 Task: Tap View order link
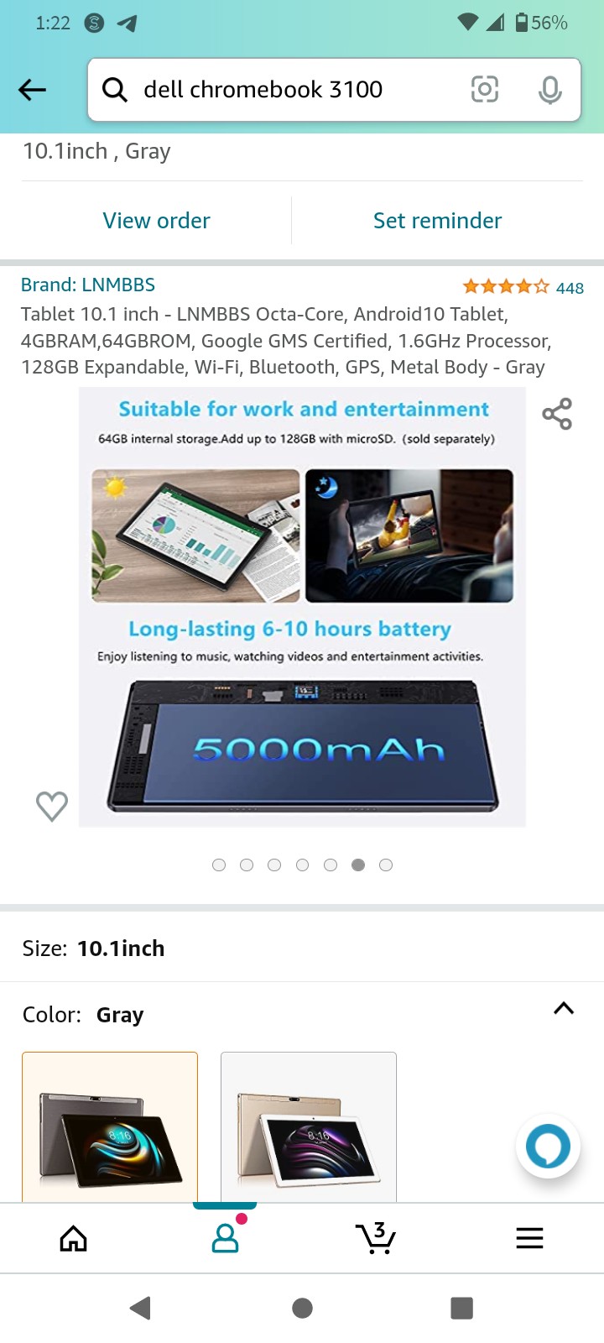[156, 221]
